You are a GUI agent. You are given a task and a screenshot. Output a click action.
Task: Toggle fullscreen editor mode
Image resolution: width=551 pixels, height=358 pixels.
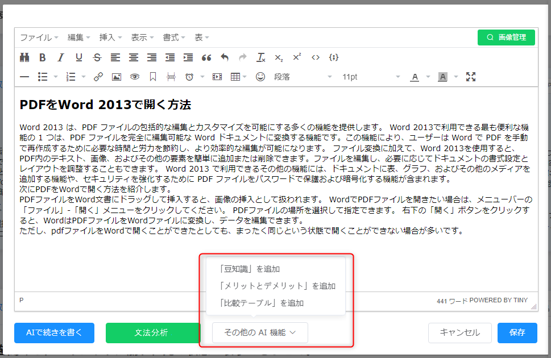(x=471, y=77)
